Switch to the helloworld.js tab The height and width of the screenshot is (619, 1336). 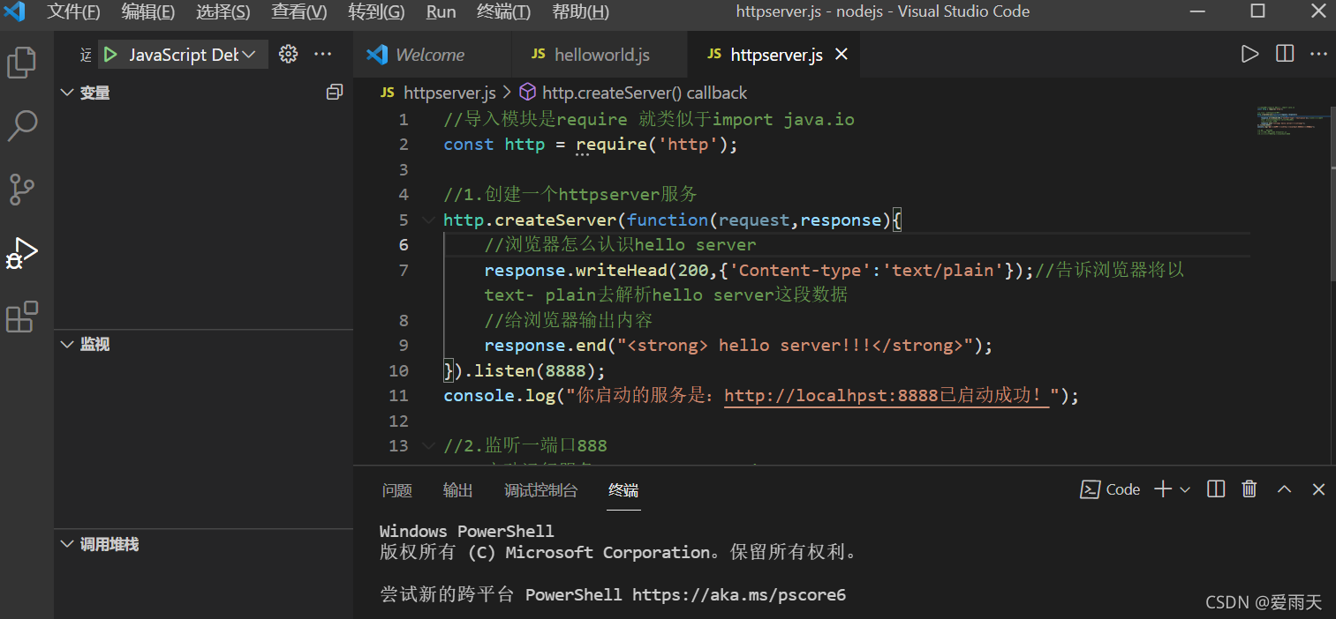600,55
